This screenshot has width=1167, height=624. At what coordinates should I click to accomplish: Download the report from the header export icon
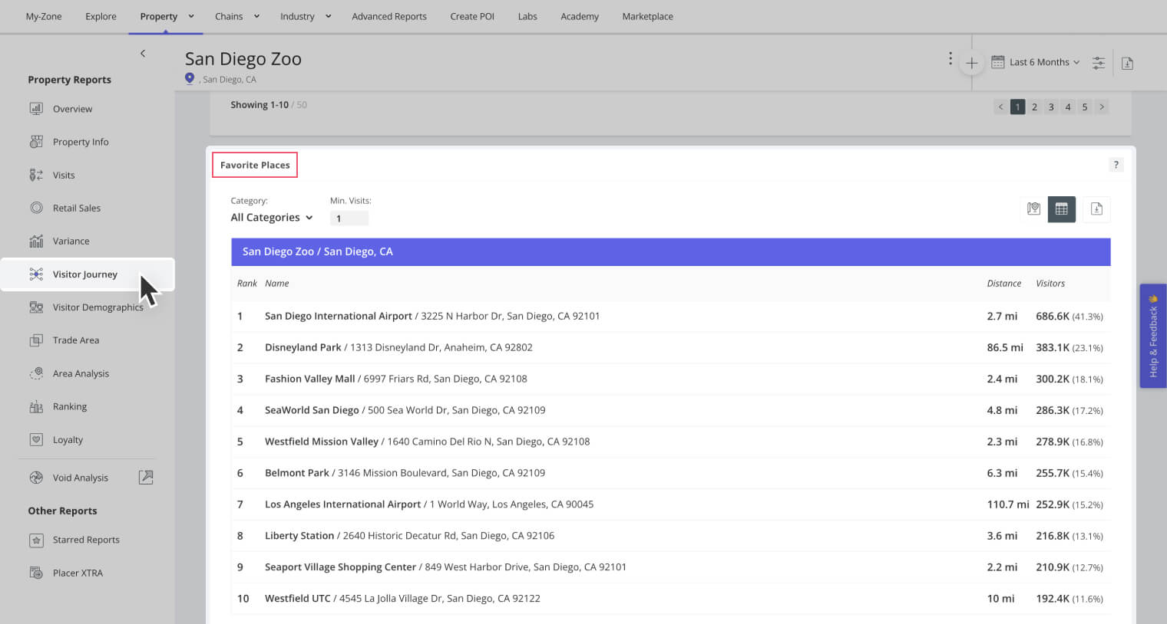click(1127, 63)
